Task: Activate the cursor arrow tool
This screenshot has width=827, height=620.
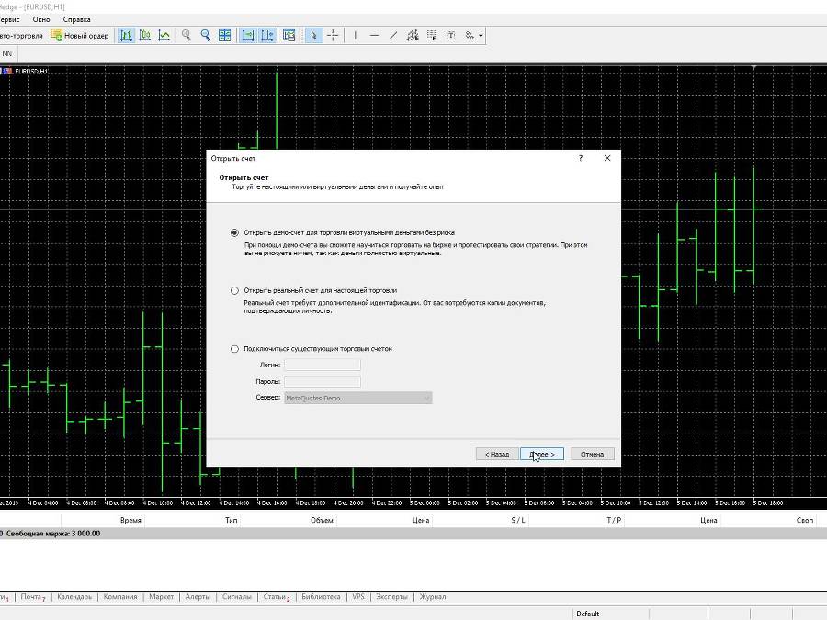Action: 312,35
